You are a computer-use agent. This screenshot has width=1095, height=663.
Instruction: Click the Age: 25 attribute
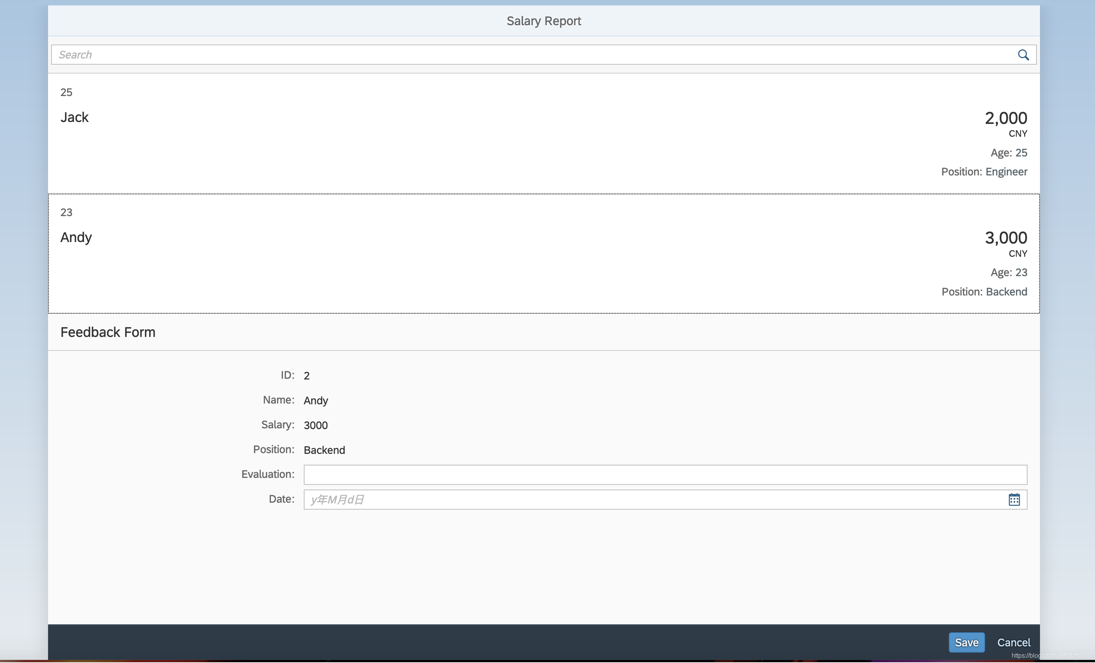[1008, 153]
